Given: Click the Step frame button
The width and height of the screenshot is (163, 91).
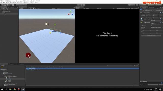Looking at the screenshot, I should pyautogui.click(x=84, y=5).
